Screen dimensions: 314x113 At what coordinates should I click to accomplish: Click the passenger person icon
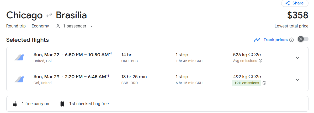point(58,26)
